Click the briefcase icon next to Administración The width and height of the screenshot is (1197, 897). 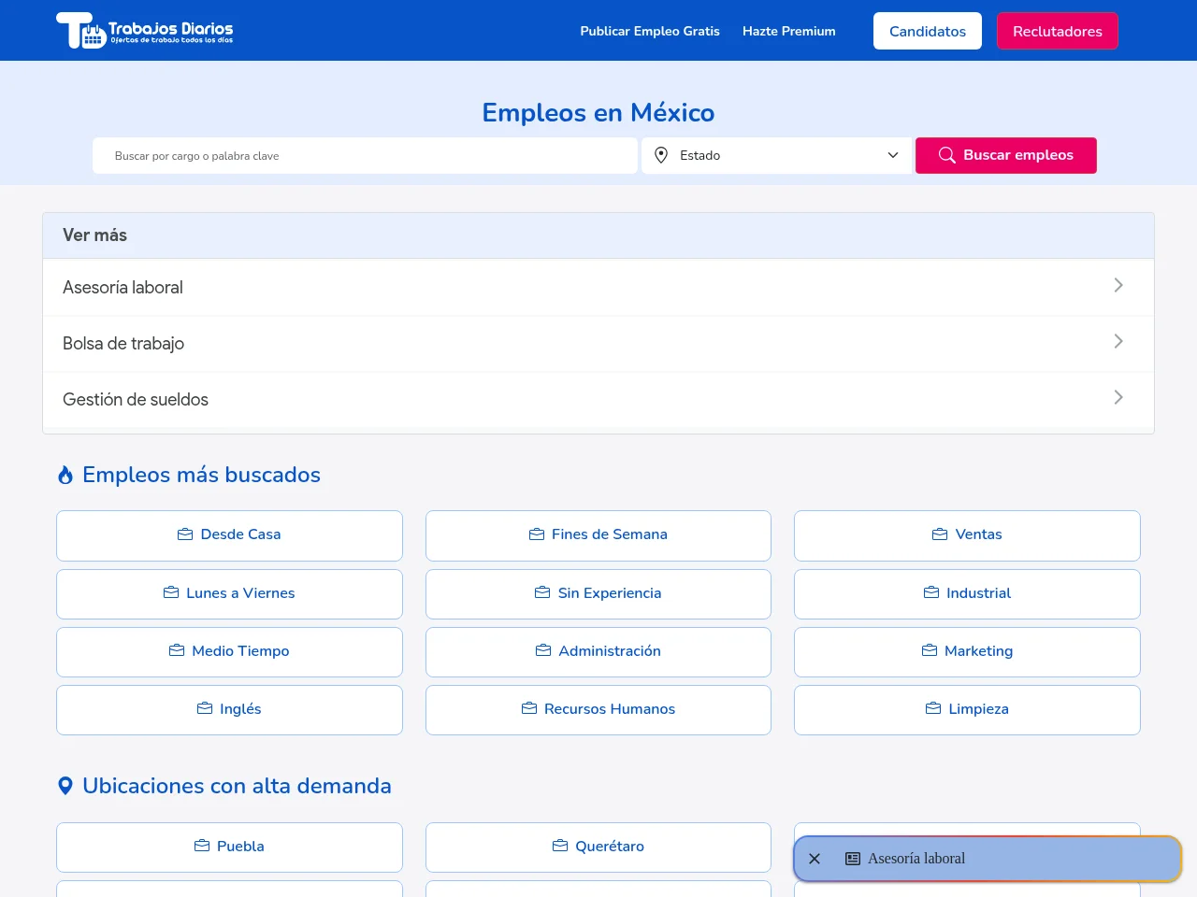tap(543, 650)
